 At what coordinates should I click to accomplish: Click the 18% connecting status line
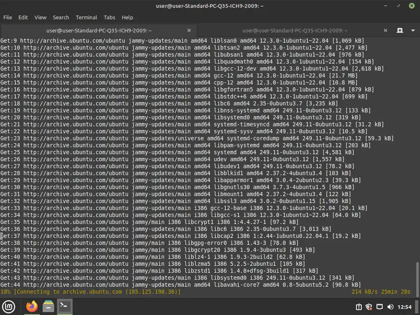(x=90, y=292)
